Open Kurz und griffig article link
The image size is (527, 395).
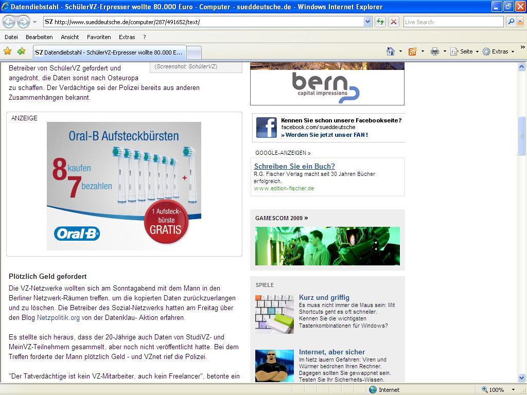324,297
